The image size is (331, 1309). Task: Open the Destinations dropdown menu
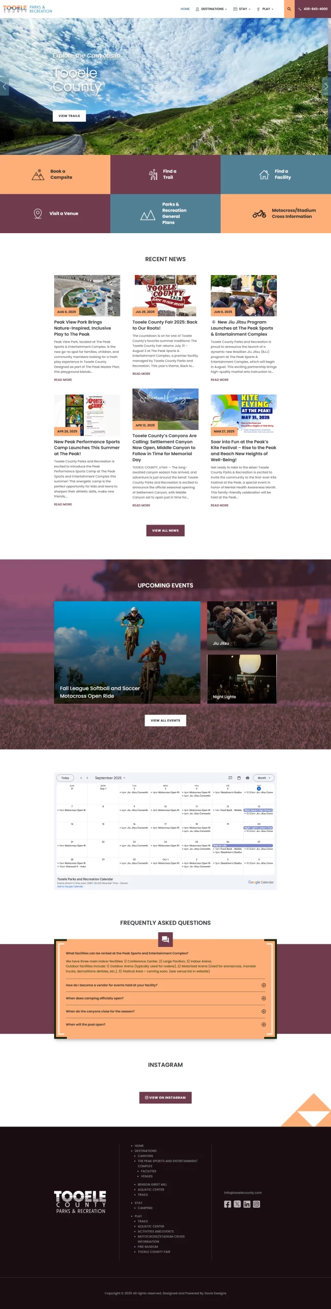pos(211,9)
